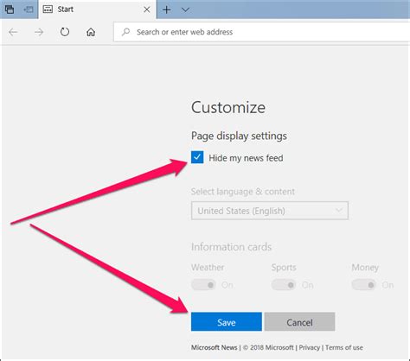
Task: Uncheck Hide my news feed checkbox
Action: [x=197, y=157]
